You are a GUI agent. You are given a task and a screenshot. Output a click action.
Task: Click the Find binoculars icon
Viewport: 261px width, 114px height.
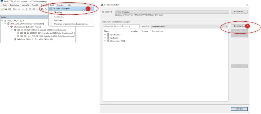tap(42, 9)
